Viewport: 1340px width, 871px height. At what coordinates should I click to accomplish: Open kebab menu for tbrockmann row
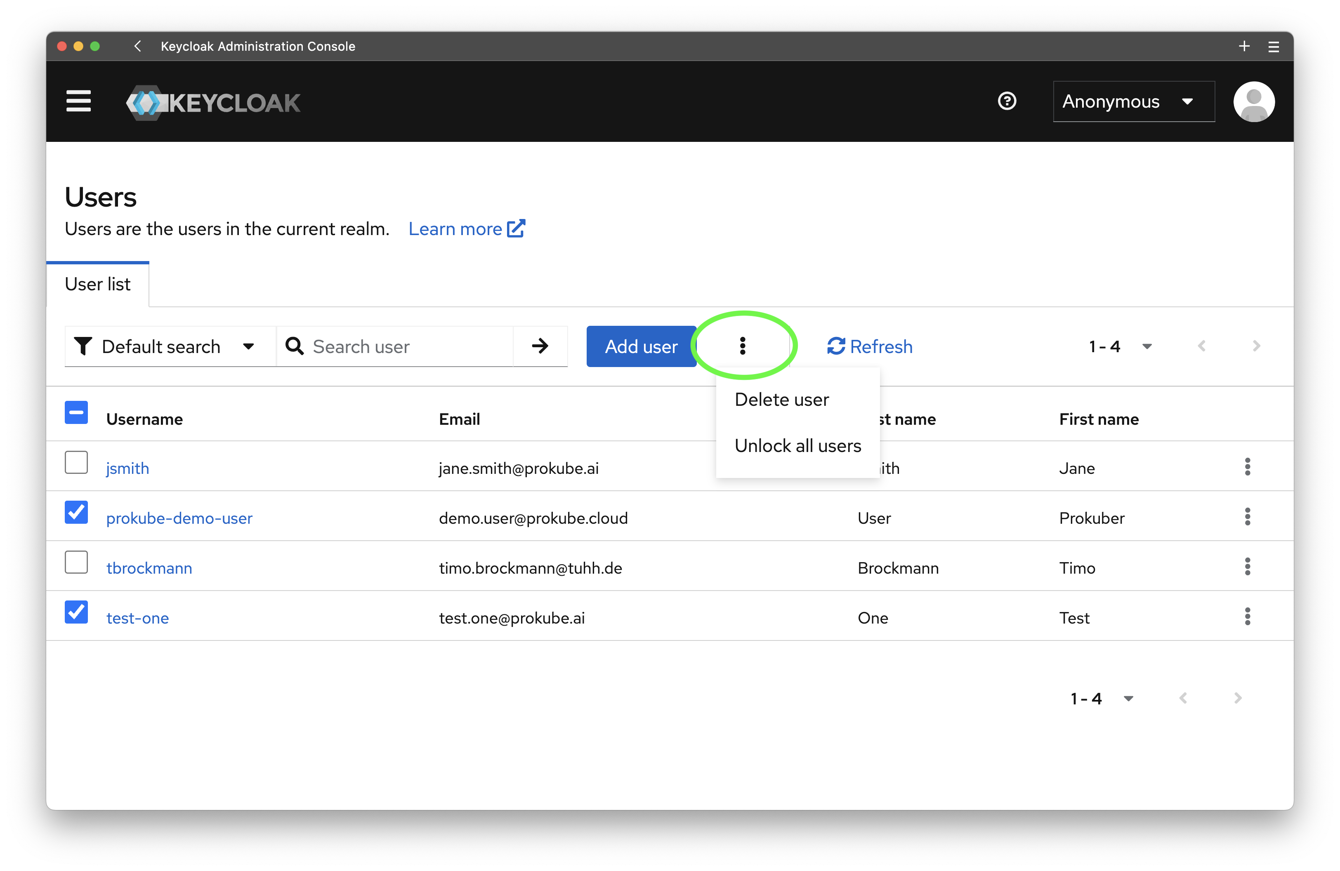pyautogui.click(x=1247, y=567)
